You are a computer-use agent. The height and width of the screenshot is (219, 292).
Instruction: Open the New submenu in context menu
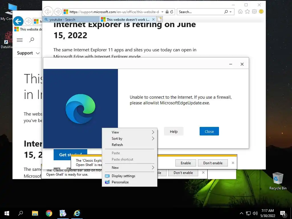pos(130,168)
